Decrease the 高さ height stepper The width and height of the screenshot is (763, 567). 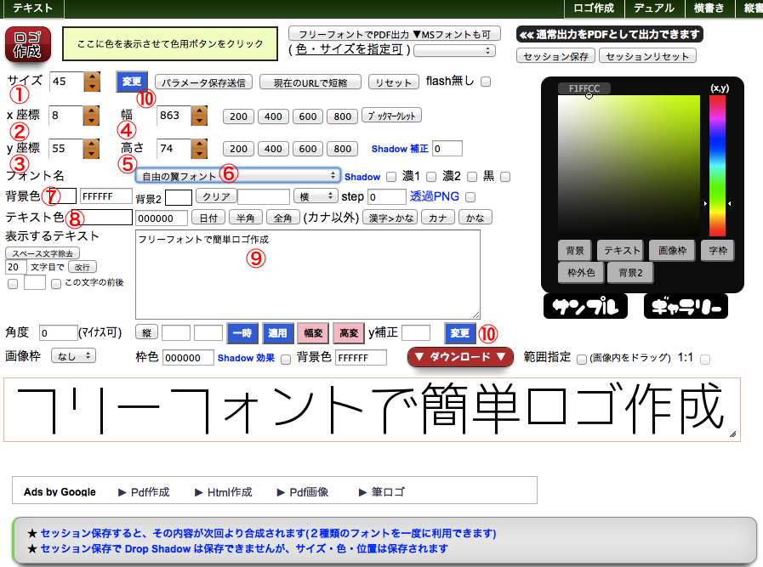point(199,154)
